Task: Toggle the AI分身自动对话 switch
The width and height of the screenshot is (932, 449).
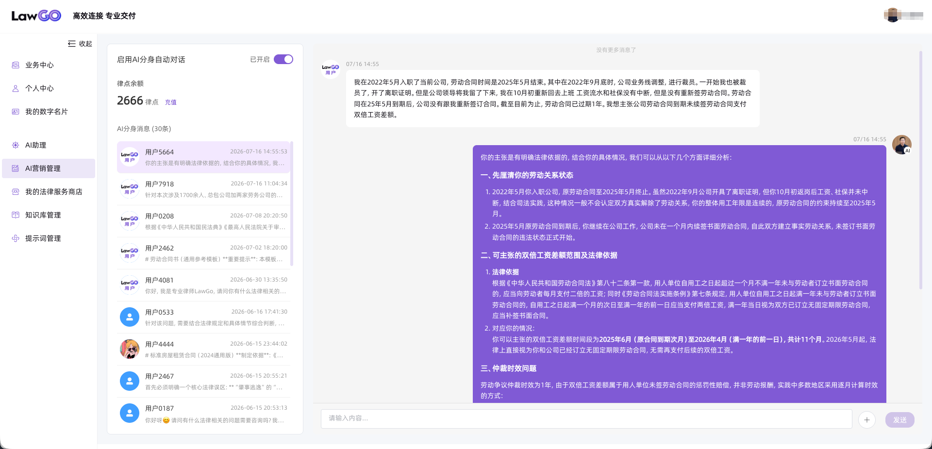Action: [x=283, y=59]
